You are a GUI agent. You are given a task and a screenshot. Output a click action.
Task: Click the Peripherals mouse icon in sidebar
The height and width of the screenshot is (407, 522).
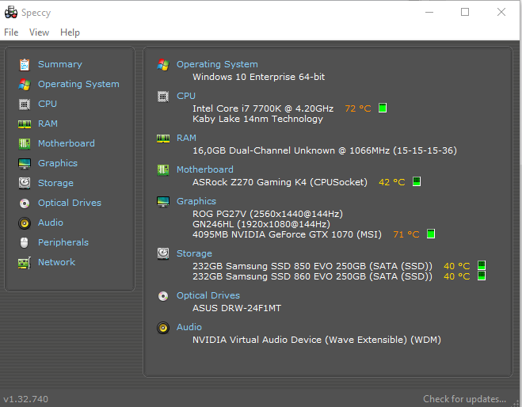click(x=25, y=242)
